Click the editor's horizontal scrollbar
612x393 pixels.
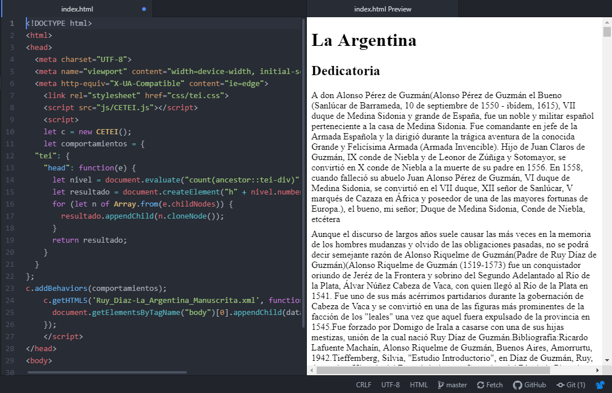106,373
